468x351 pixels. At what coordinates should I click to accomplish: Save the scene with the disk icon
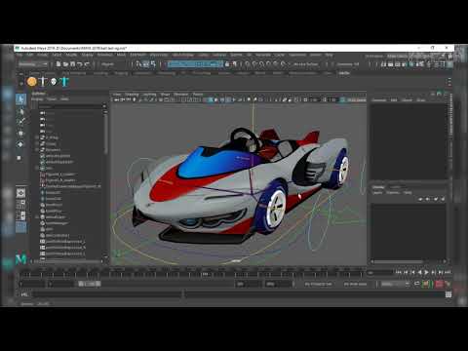[x=73, y=64]
